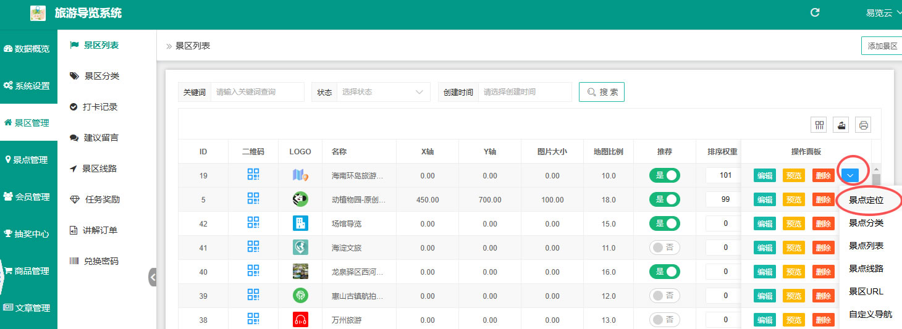This screenshot has height=329, width=902.
Task: Click the export table icon
Action: click(841, 125)
